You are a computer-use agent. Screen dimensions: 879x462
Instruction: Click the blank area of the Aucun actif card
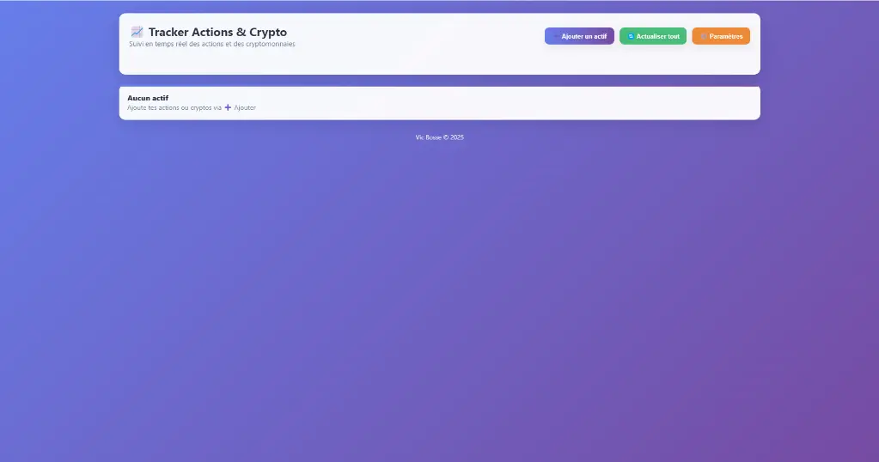pos(516,103)
